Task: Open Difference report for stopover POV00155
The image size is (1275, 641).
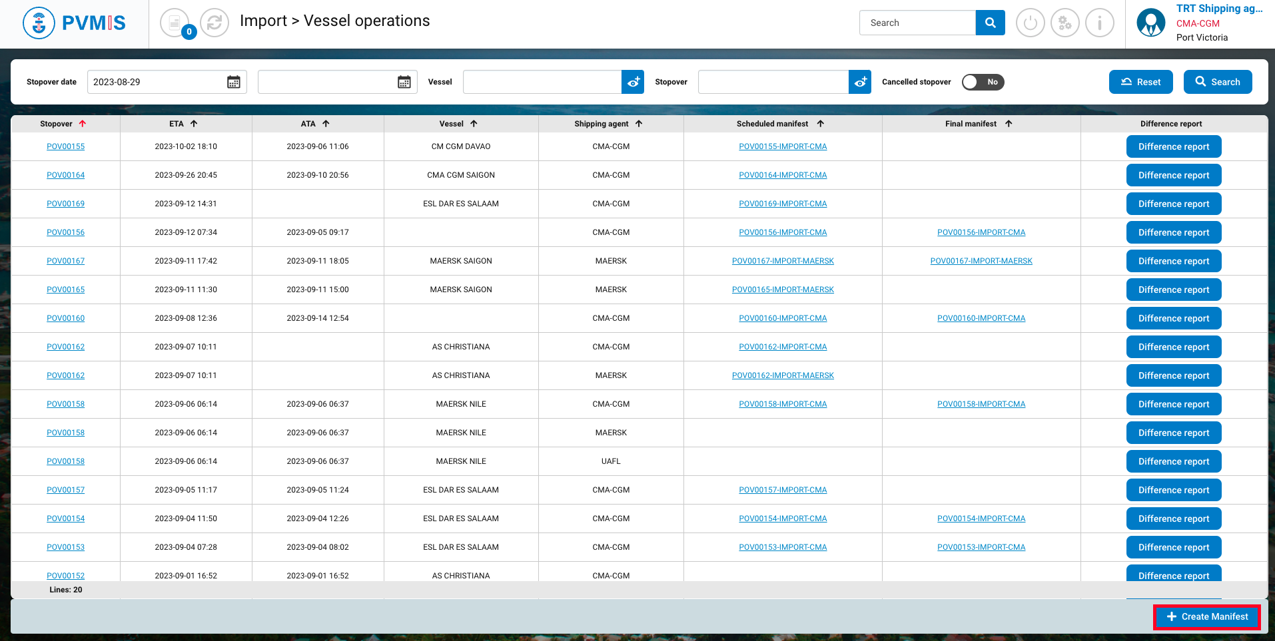Action: 1173,147
